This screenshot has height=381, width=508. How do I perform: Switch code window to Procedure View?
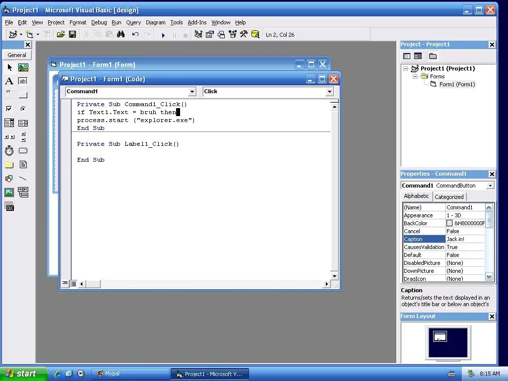[x=65, y=283]
